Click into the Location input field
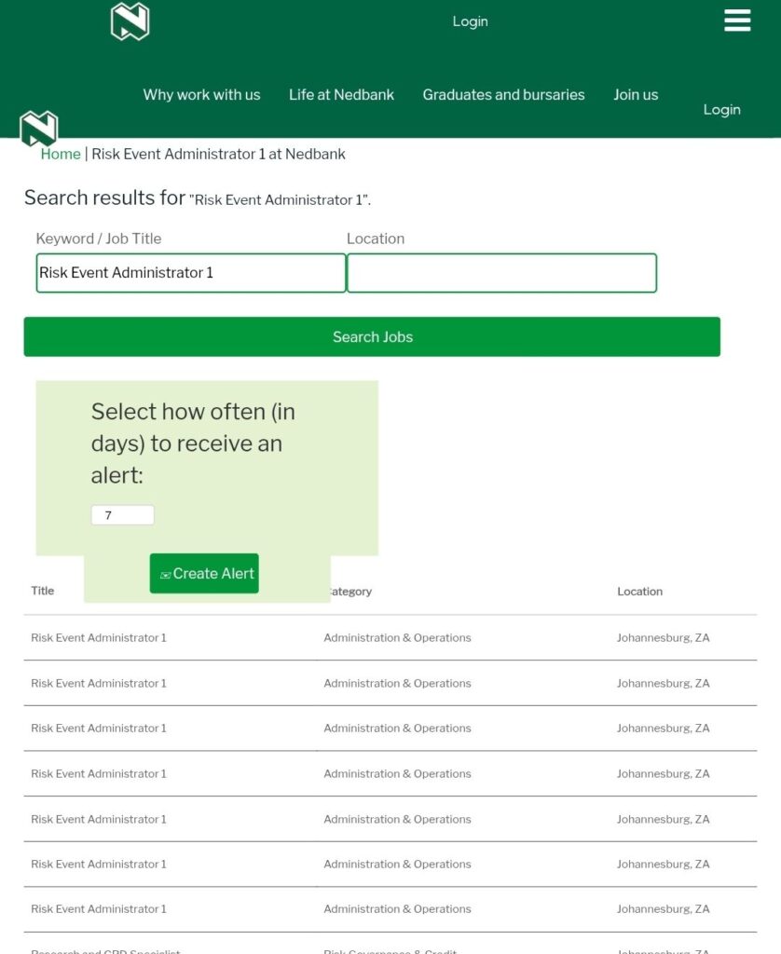781x954 pixels. (501, 273)
